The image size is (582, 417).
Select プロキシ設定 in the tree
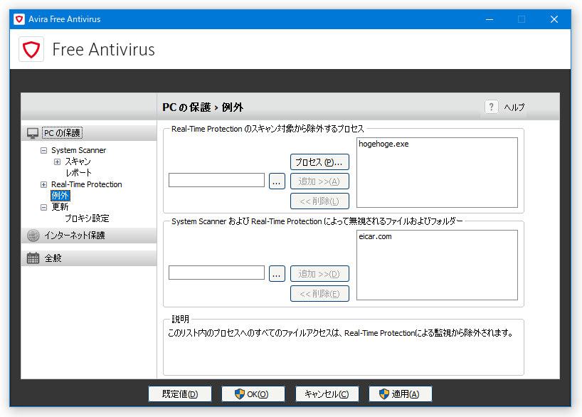tap(87, 218)
